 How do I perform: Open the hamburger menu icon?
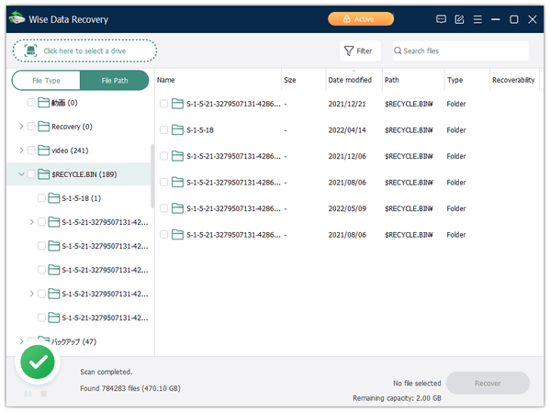477,19
